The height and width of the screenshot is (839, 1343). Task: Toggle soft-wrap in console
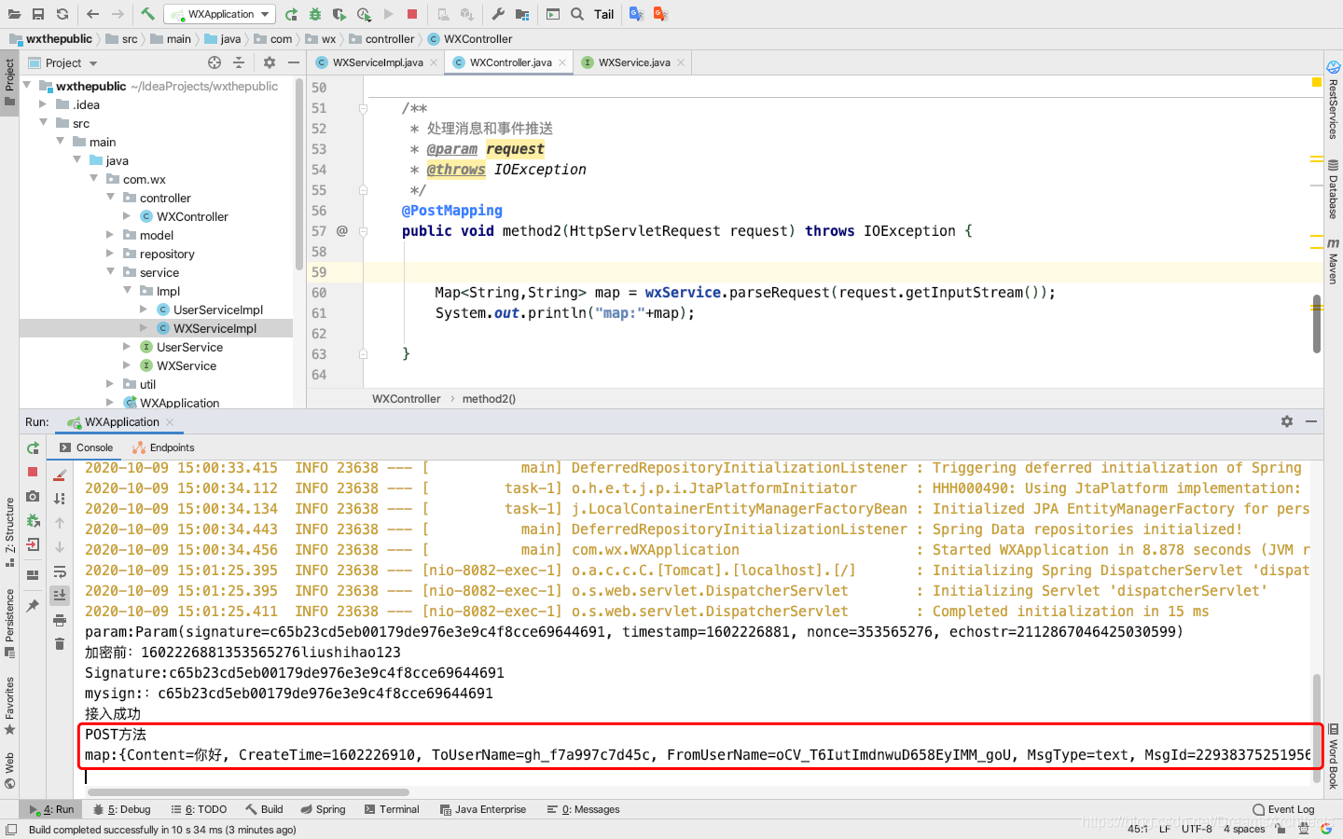pos(60,571)
